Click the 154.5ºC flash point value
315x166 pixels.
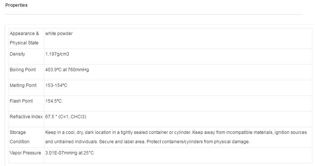point(53,101)
